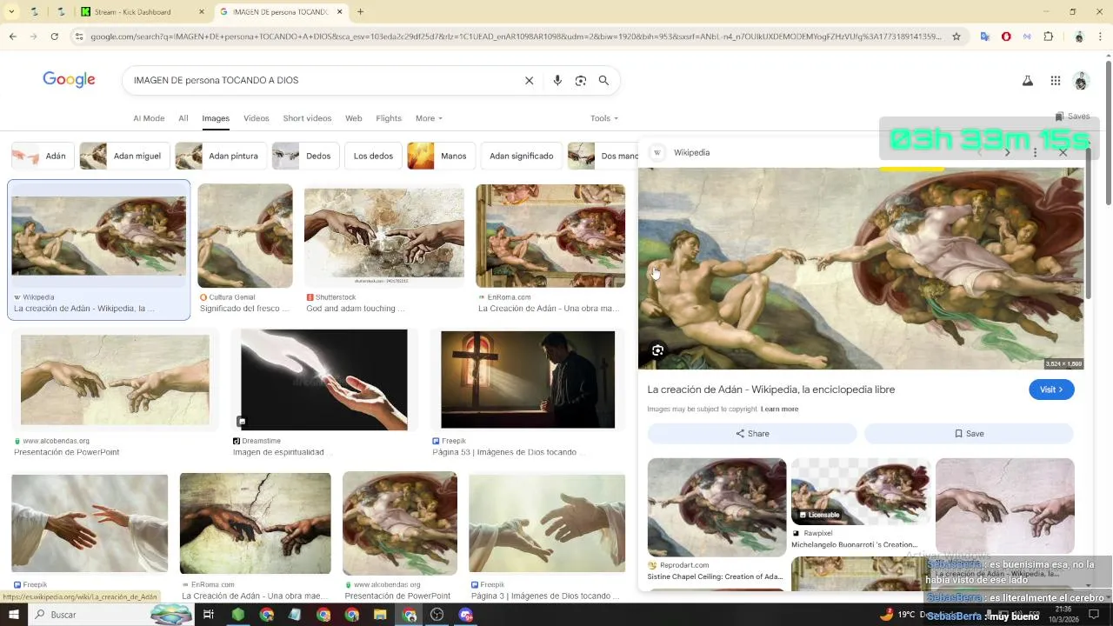This screenshot has width=1113, height=626.
Task: Click the search query input field
Action: point(322,81)
